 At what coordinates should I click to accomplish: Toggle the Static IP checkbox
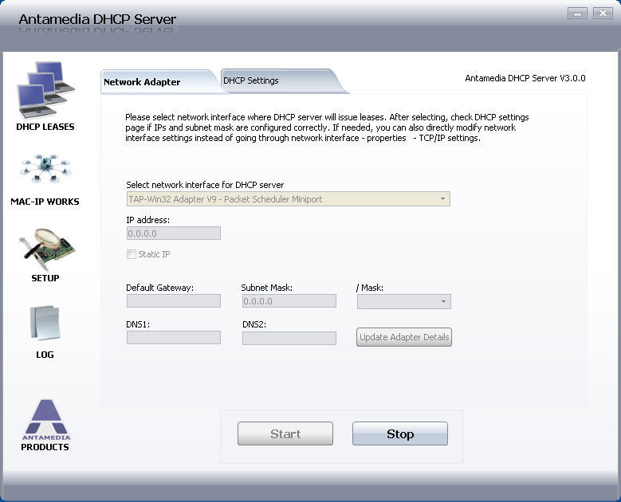131,254
